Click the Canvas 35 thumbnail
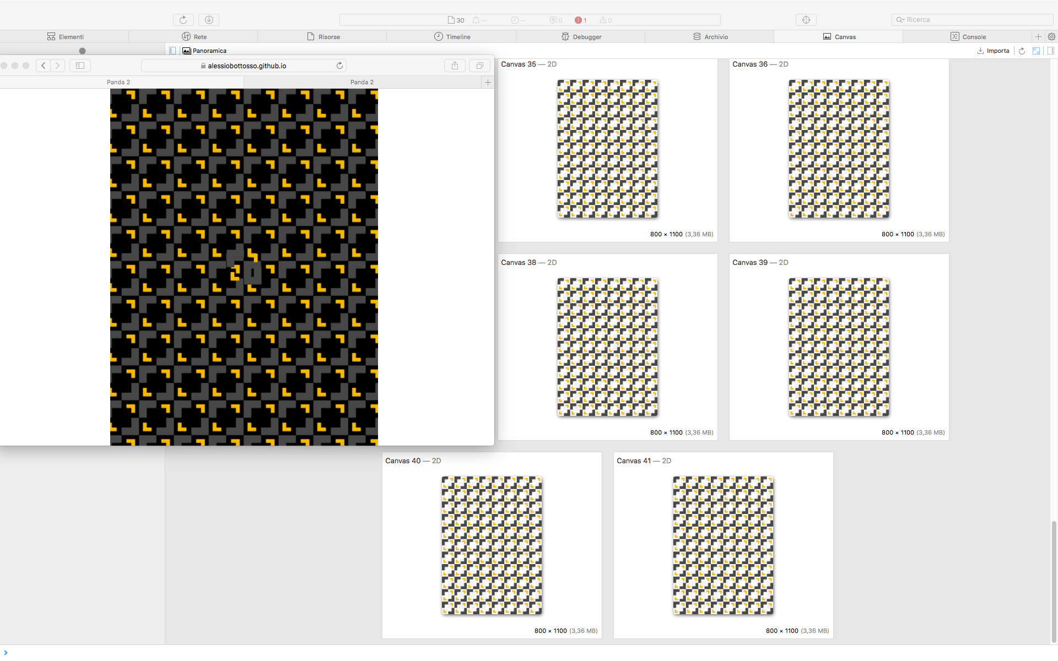This screenshot has width=1058, height=661. pos(607,149)
